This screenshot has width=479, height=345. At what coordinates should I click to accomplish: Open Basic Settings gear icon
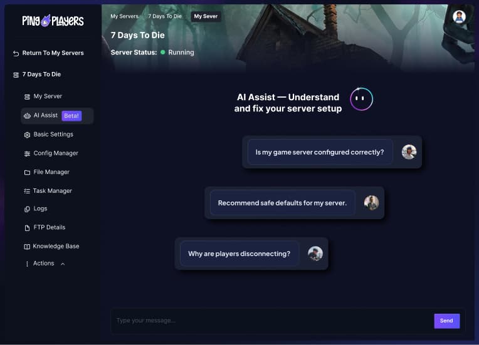27,135
